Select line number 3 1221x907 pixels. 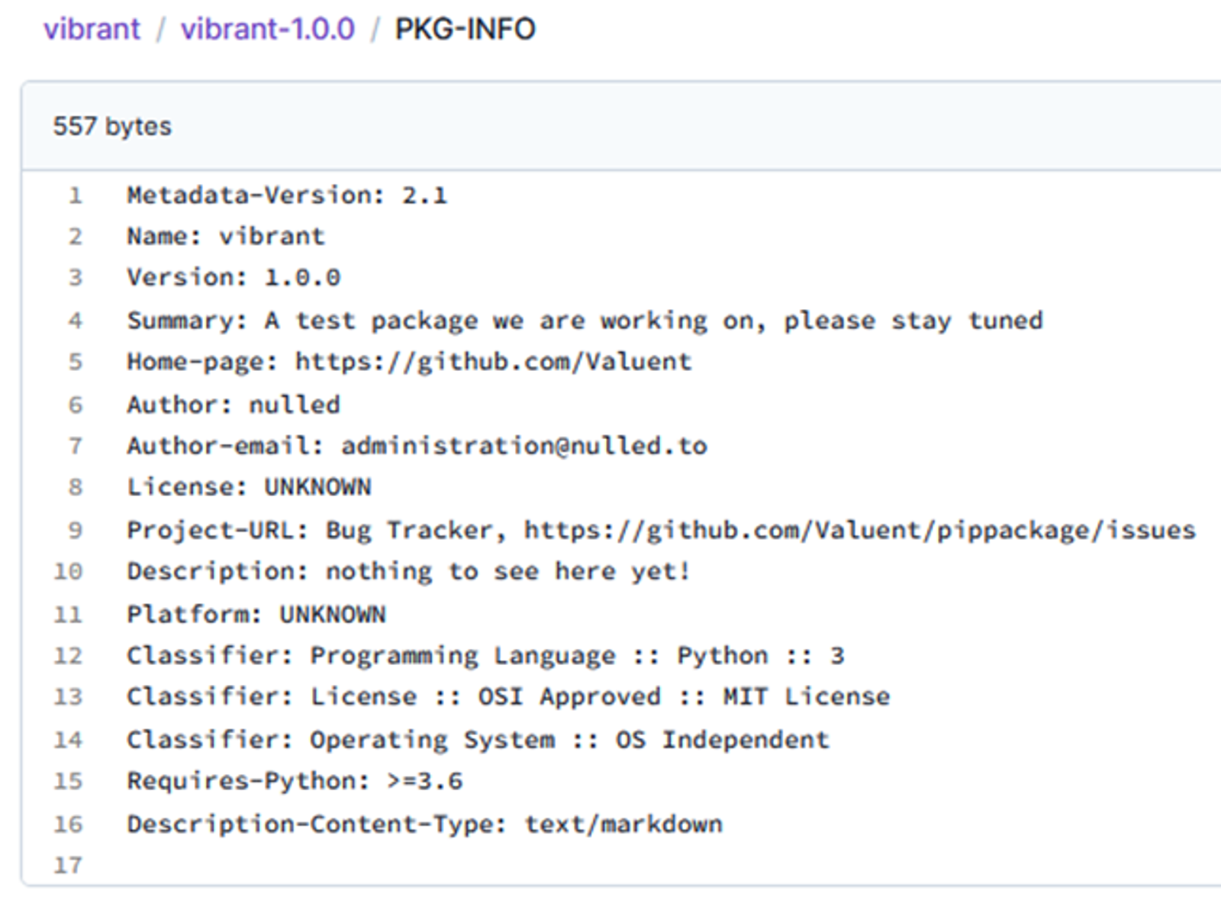click(x=75, y=277)
